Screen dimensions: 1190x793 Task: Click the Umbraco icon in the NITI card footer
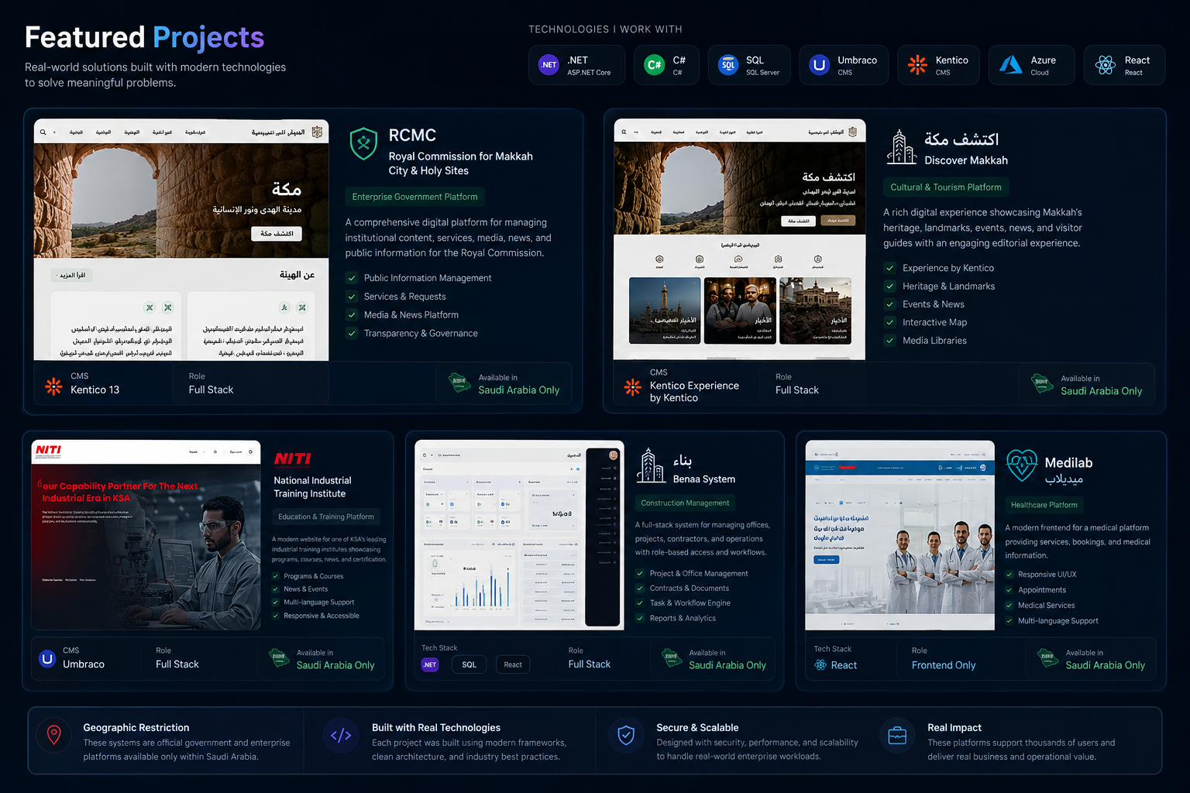tap(47, 659)
